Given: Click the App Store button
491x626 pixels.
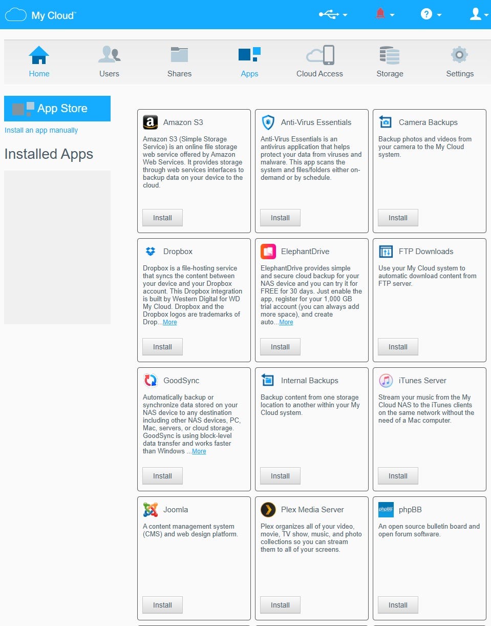Looking at the screenshot, I should pos(57,109).
